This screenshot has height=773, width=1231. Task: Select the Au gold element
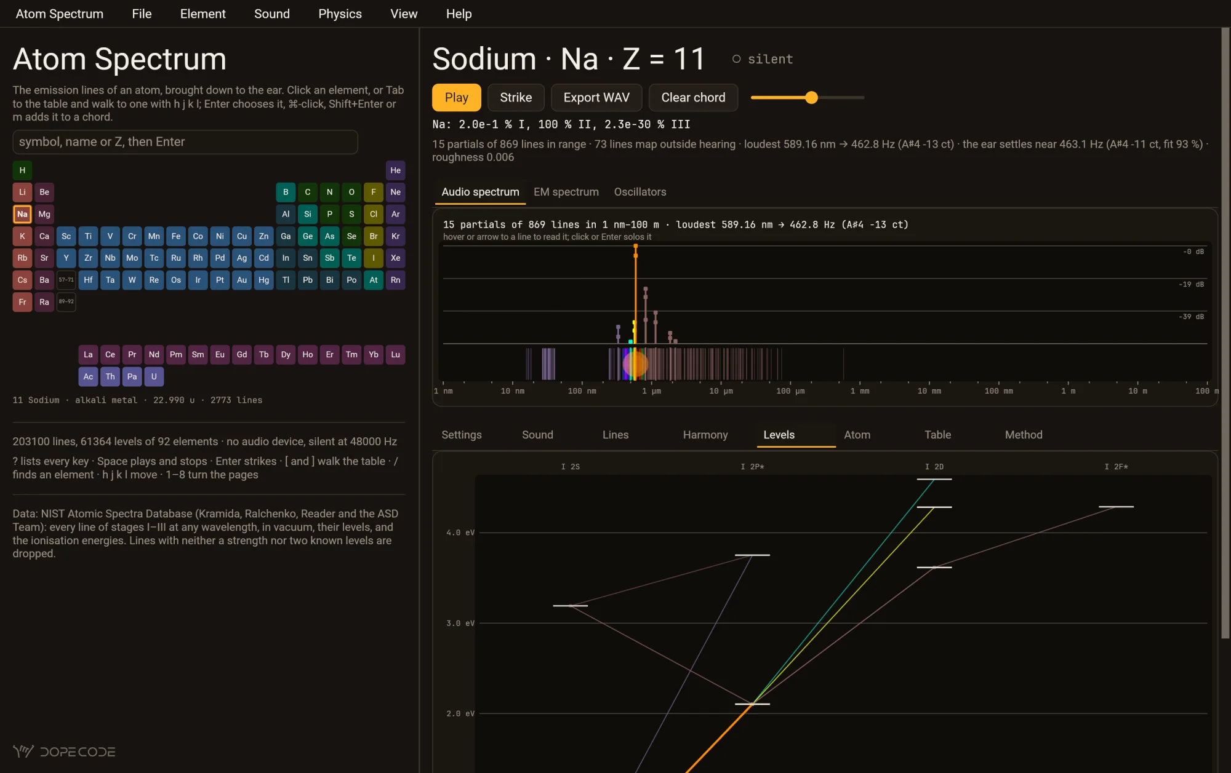tap(242, 280)
